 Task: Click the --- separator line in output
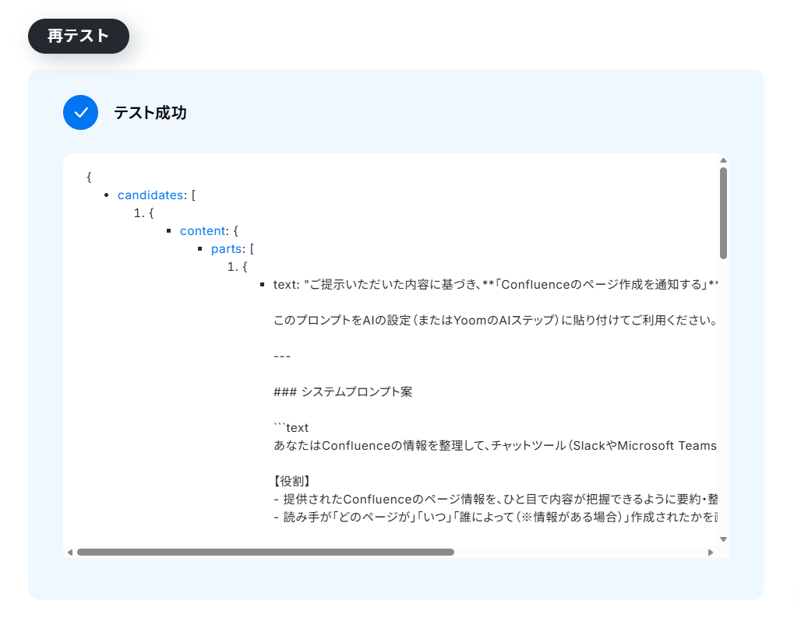click(x=282, y=356)
